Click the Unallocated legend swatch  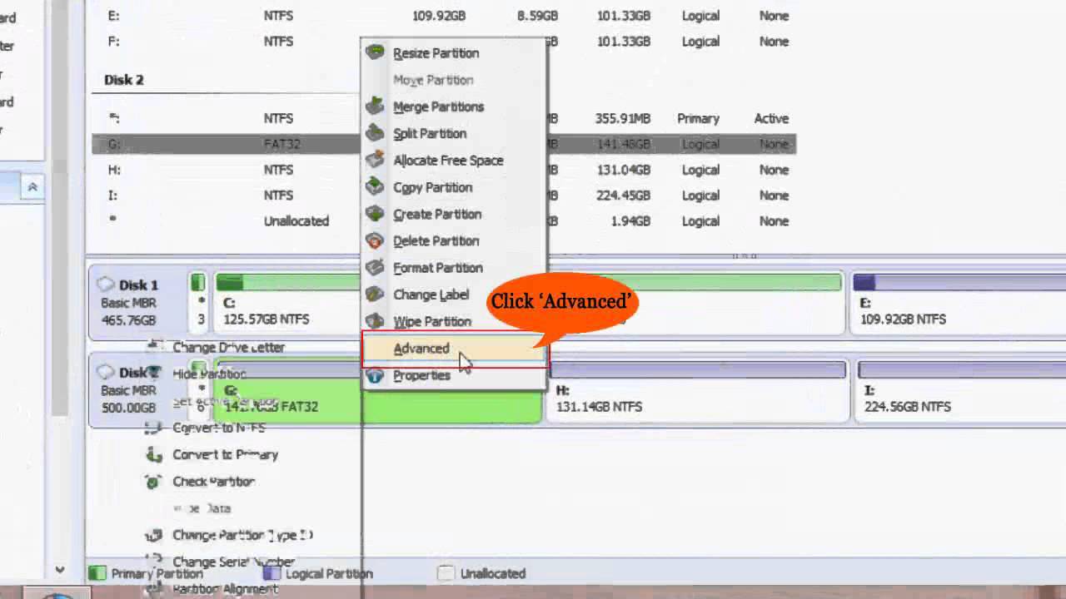point(446,573)
